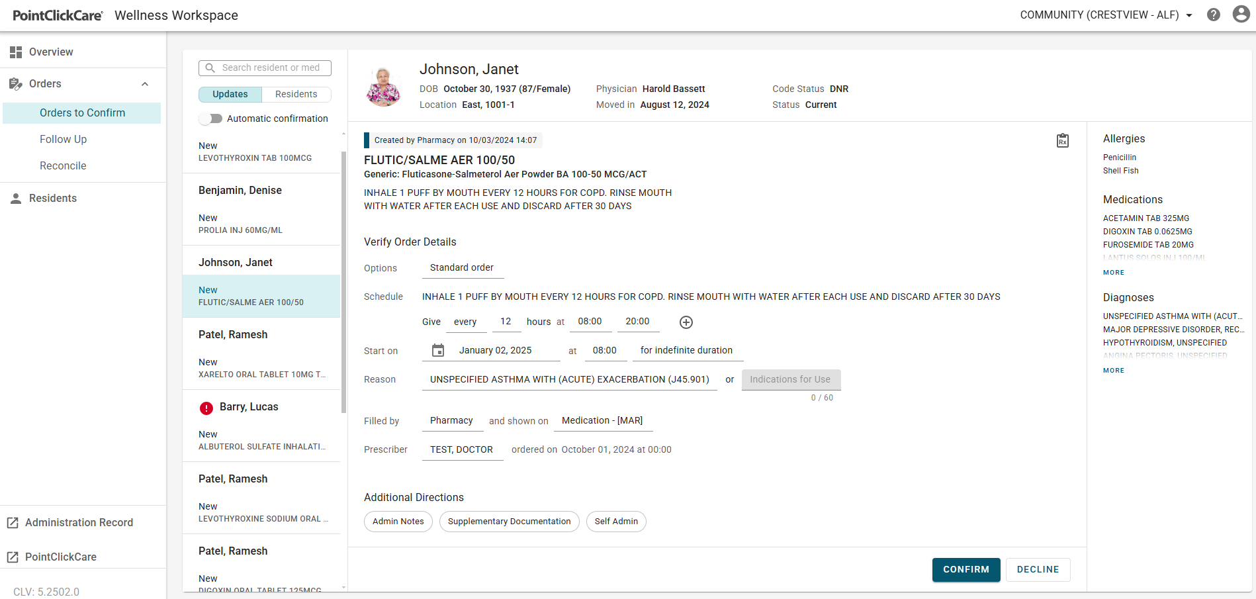Open the Follow Up section
The width and height of the screenshot is (1256, 599).
[63, 139]
